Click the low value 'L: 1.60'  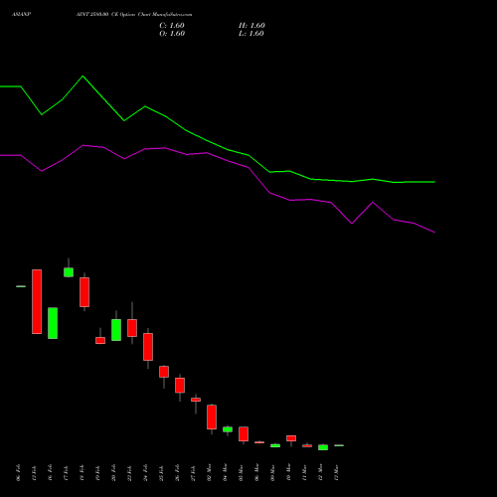tap(251, 34)
